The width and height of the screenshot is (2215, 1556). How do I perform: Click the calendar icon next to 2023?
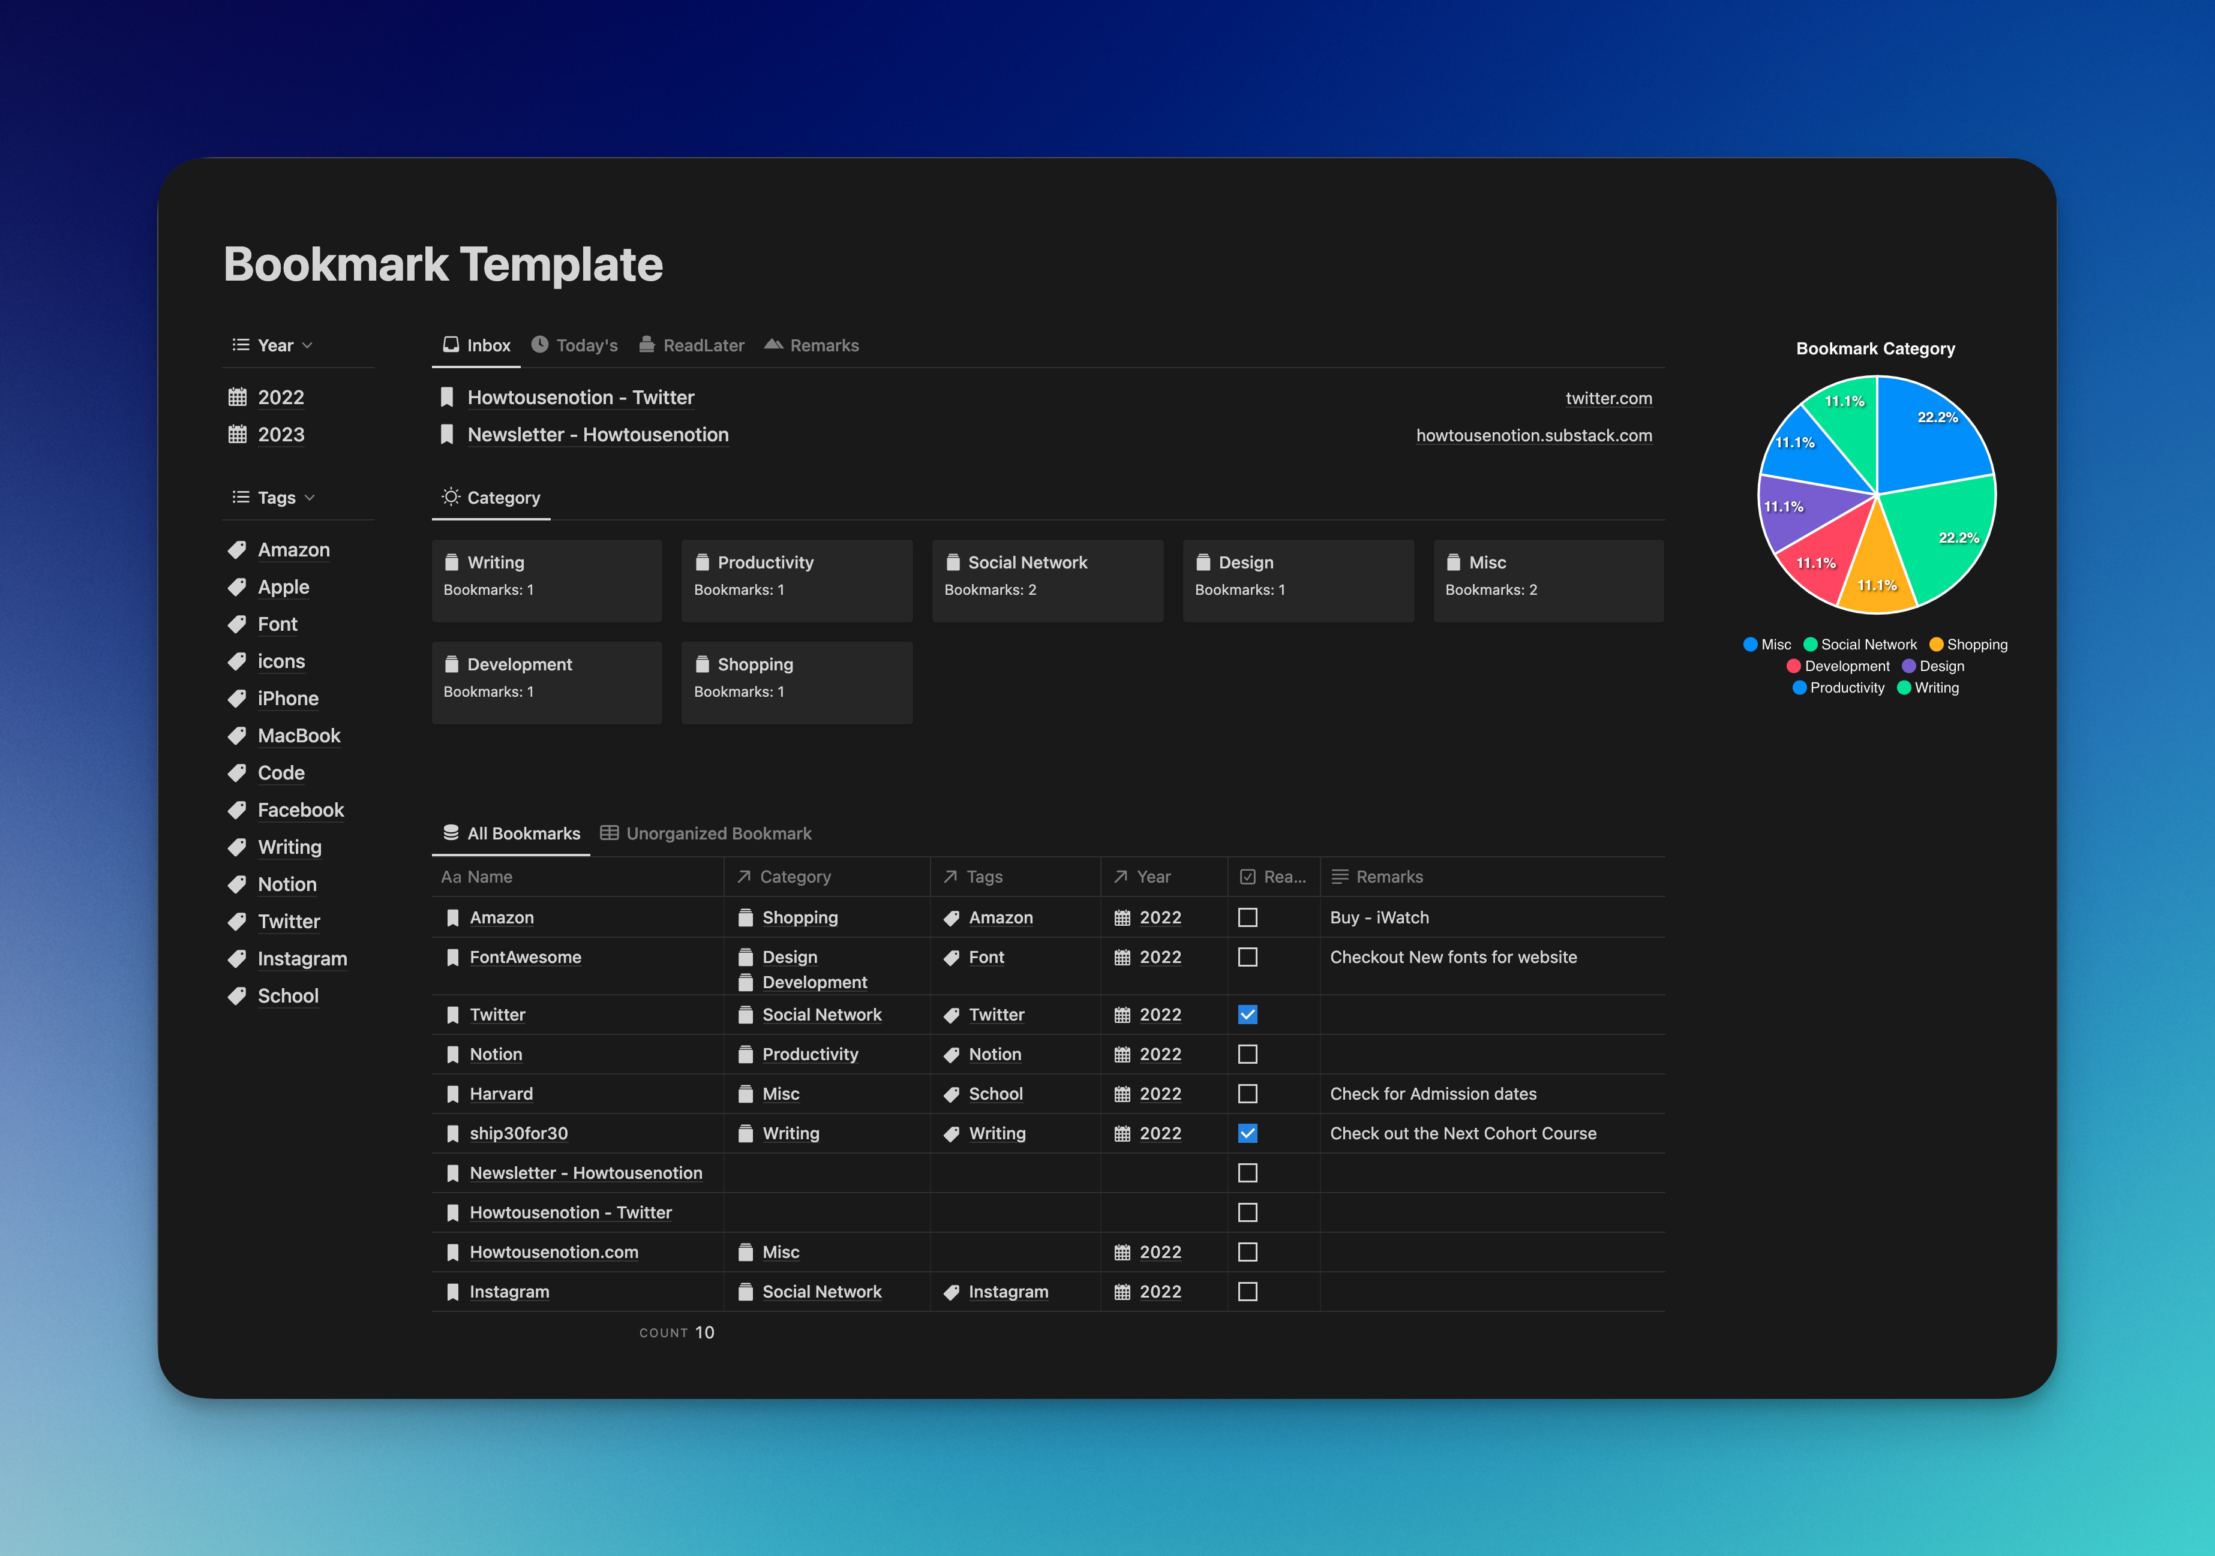point(238,435)
